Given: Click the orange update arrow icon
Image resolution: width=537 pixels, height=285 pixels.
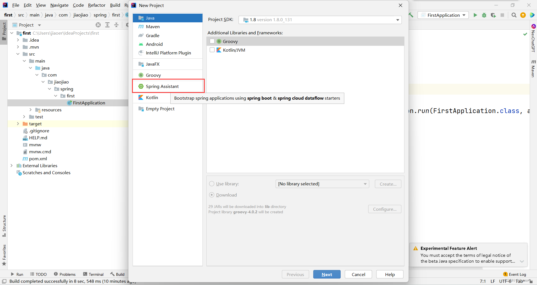Looking at the screenshot, I should (523, 15).
